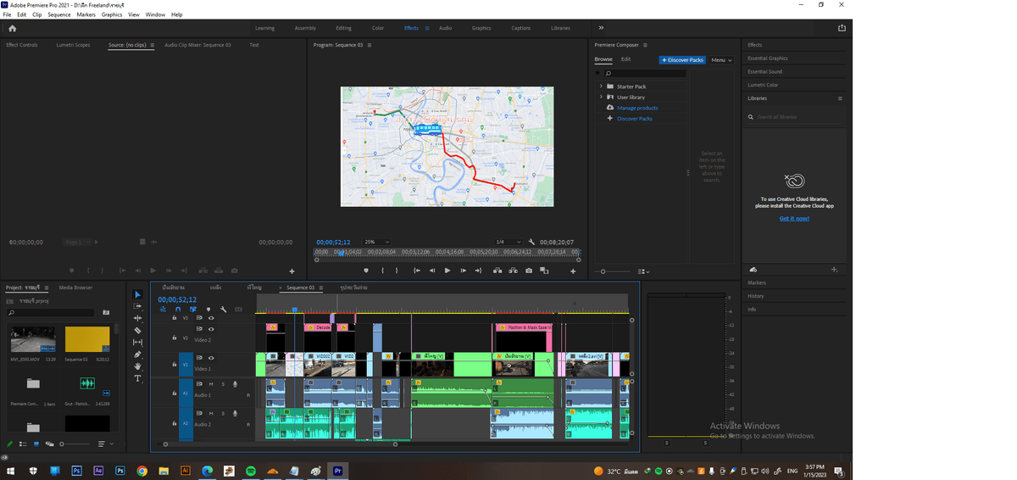Select the Ripple Edit tool
The image size is (1017, 480).
click(138, 319)
